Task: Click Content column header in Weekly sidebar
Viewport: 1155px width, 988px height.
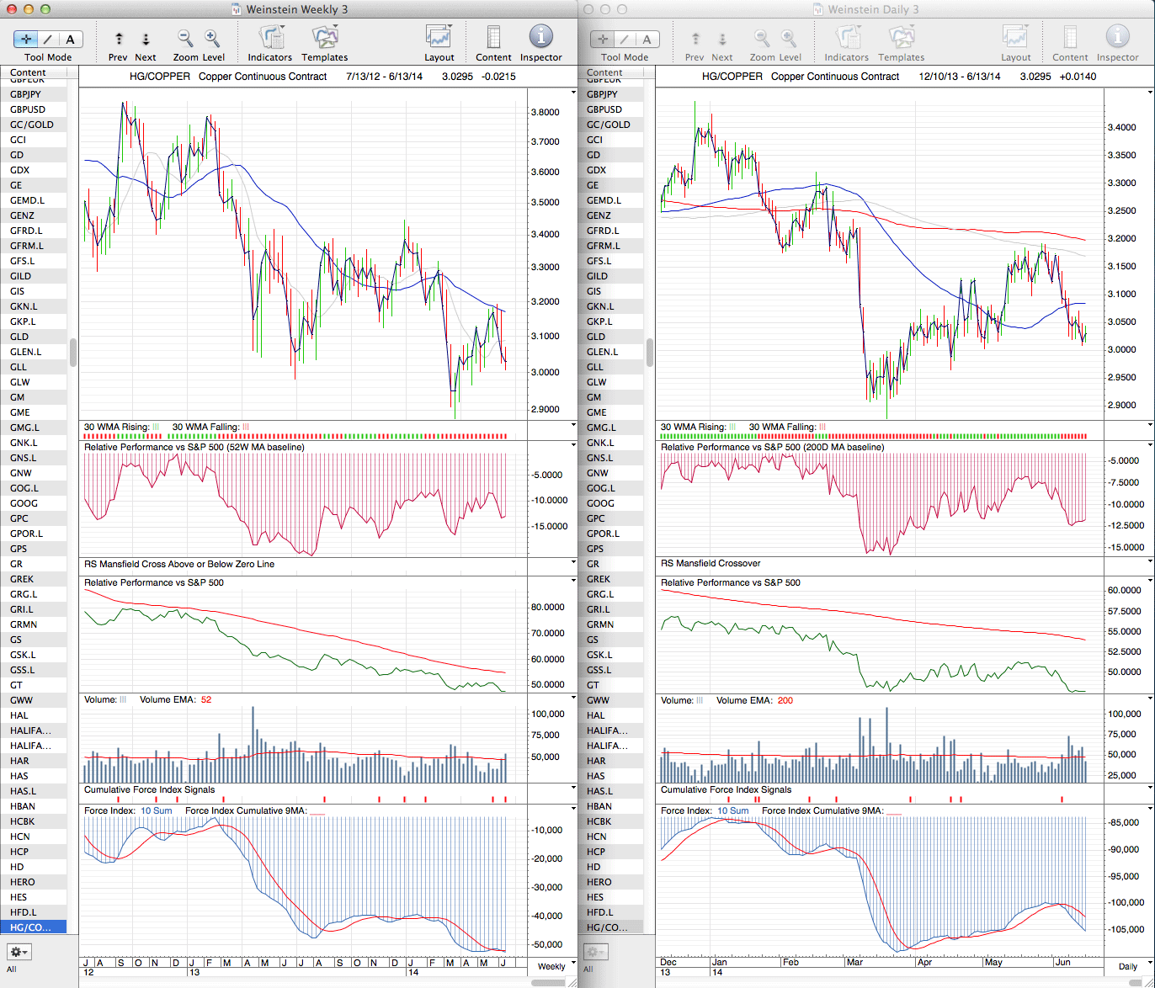Action: [x=28, y=73]
